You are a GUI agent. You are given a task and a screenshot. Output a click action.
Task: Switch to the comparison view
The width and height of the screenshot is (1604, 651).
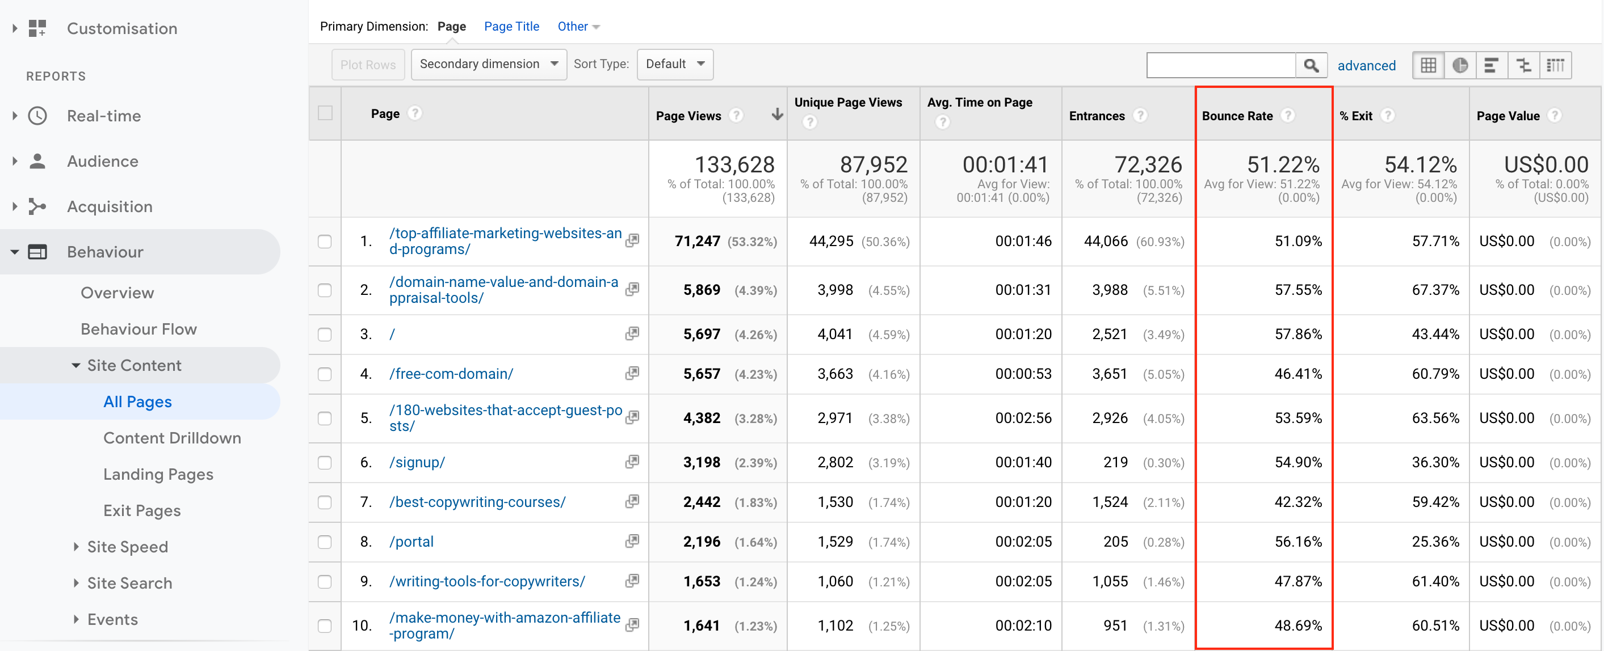point(1523,65)
